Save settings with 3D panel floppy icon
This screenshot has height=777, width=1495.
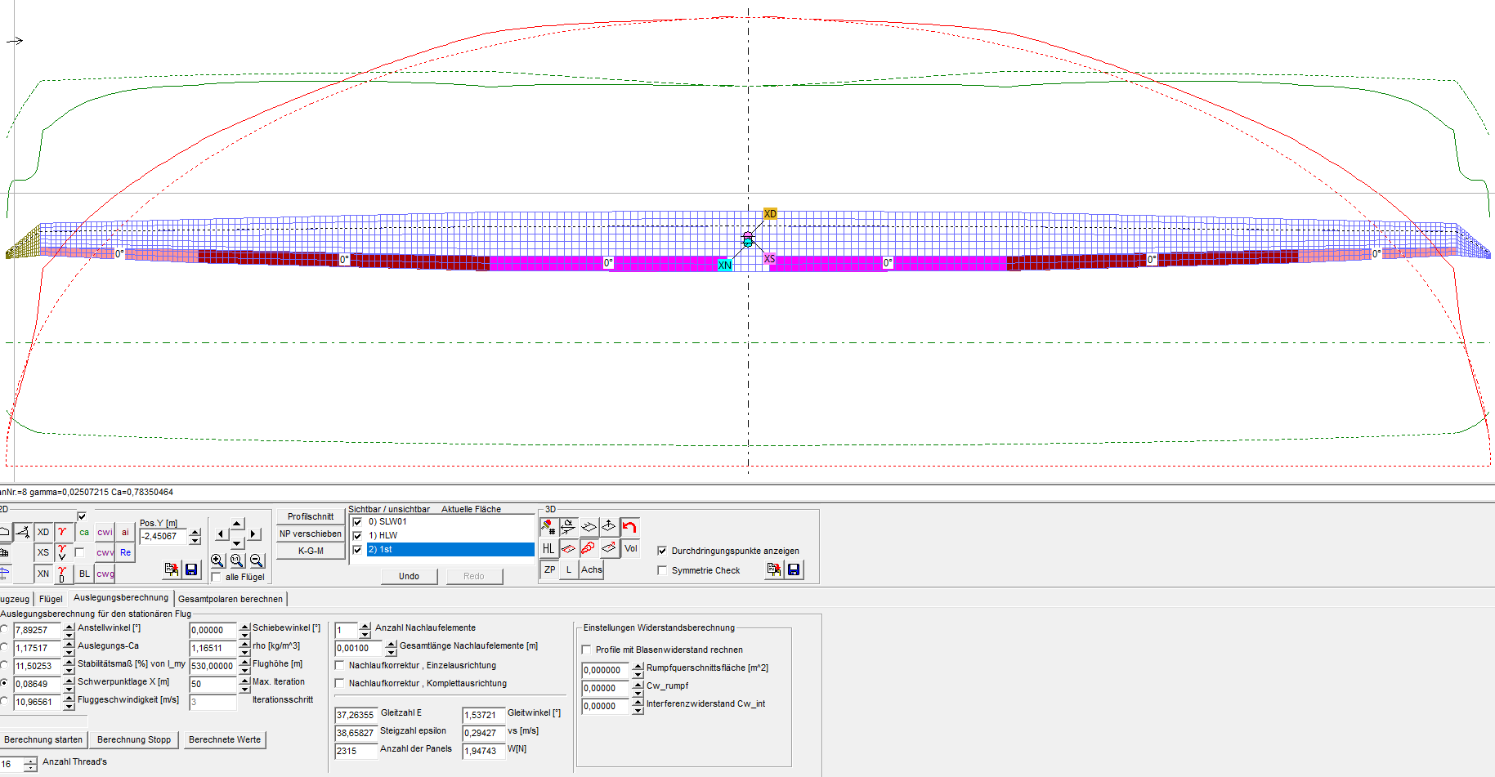coord(793,569)
